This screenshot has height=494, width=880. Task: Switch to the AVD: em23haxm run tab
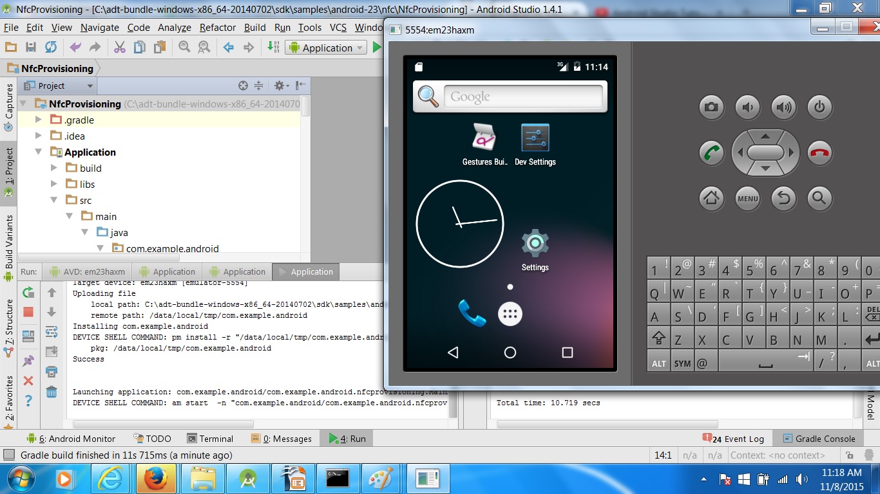[x=87, y=271]
